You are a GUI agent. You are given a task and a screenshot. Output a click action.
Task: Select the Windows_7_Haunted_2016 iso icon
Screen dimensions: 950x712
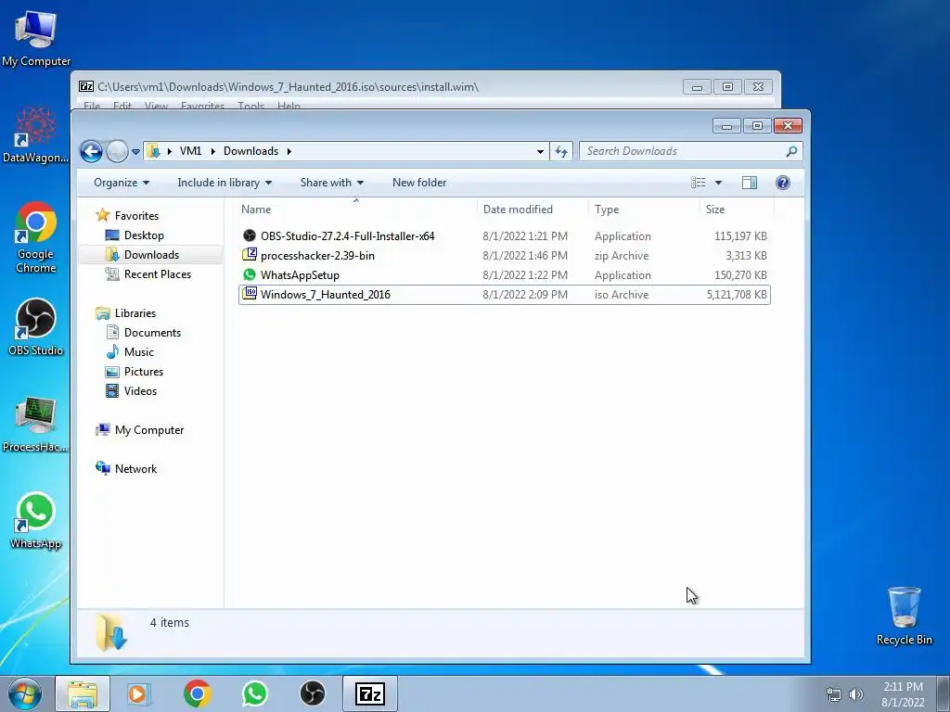(x=249, y=294)
